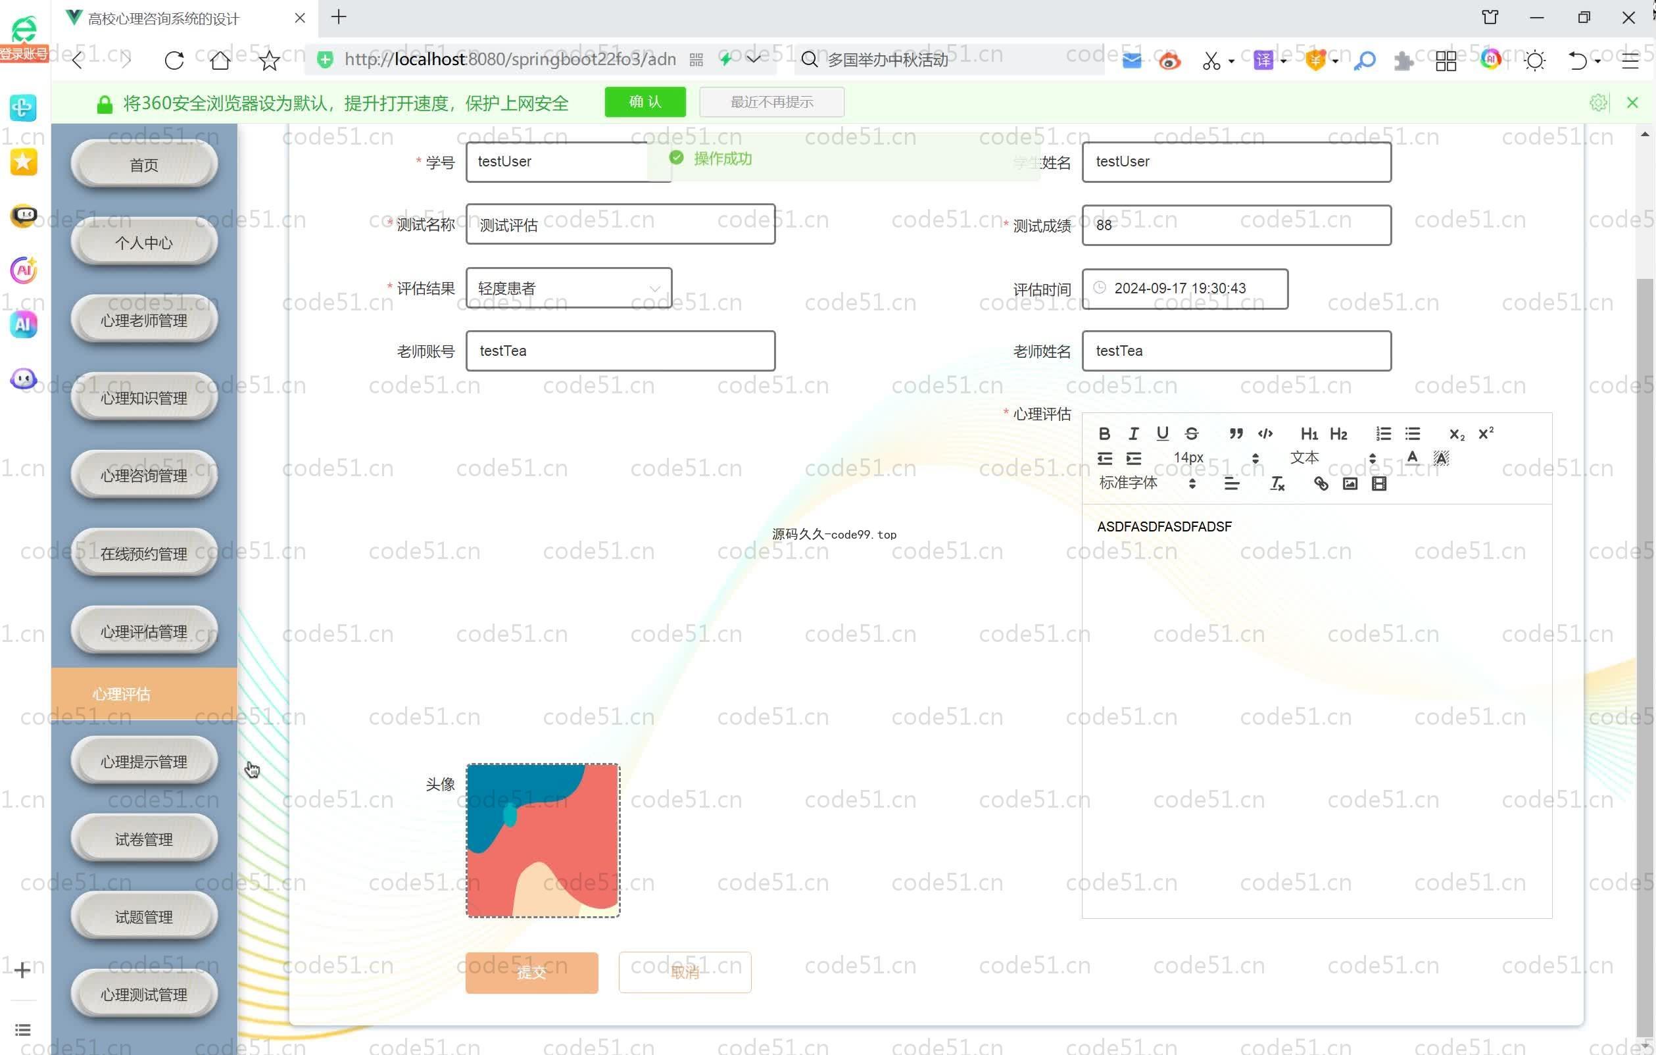Cancel form with 取消 button
The width and height of the screenshot is (1656, 1055).
point(684,971)
